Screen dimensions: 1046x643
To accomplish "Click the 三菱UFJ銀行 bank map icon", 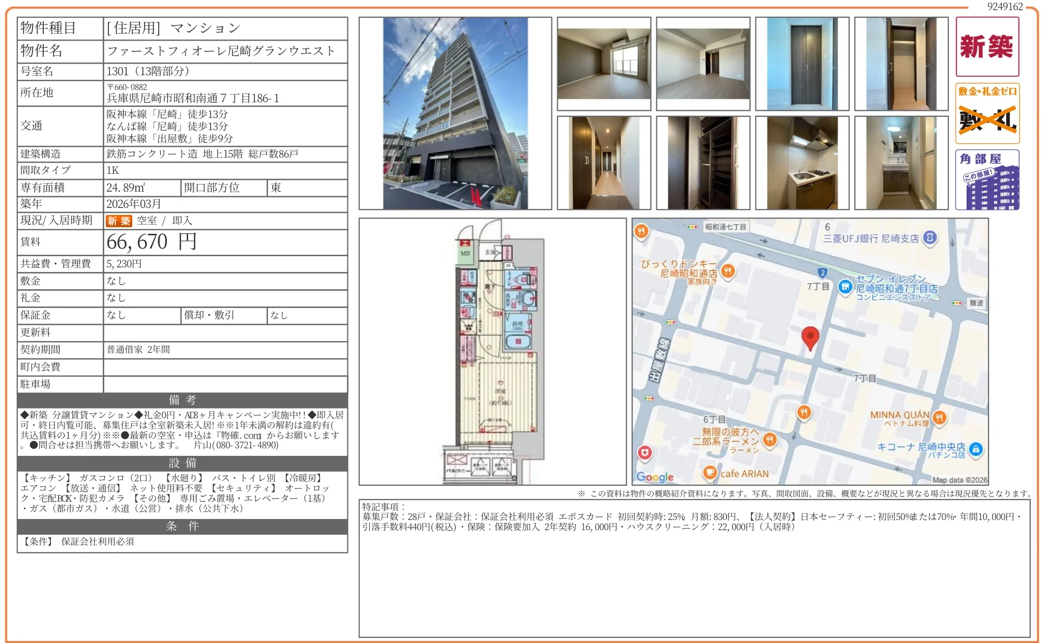I will [x=930, y=238].
